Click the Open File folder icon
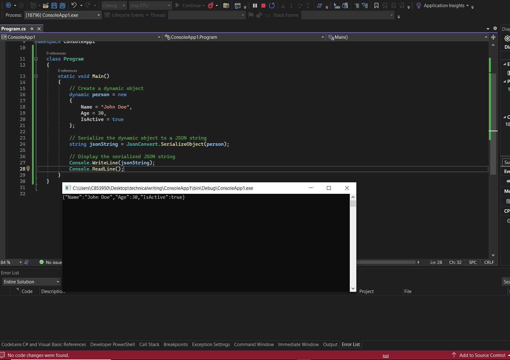The height and width of the screenshot is (360, 510). coord(46,6)
